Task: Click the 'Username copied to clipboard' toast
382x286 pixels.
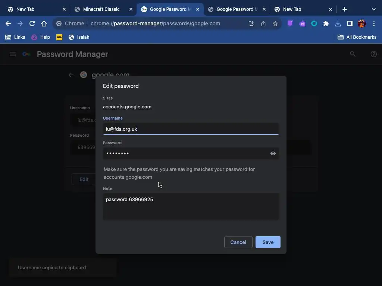Action: (63, 267)
